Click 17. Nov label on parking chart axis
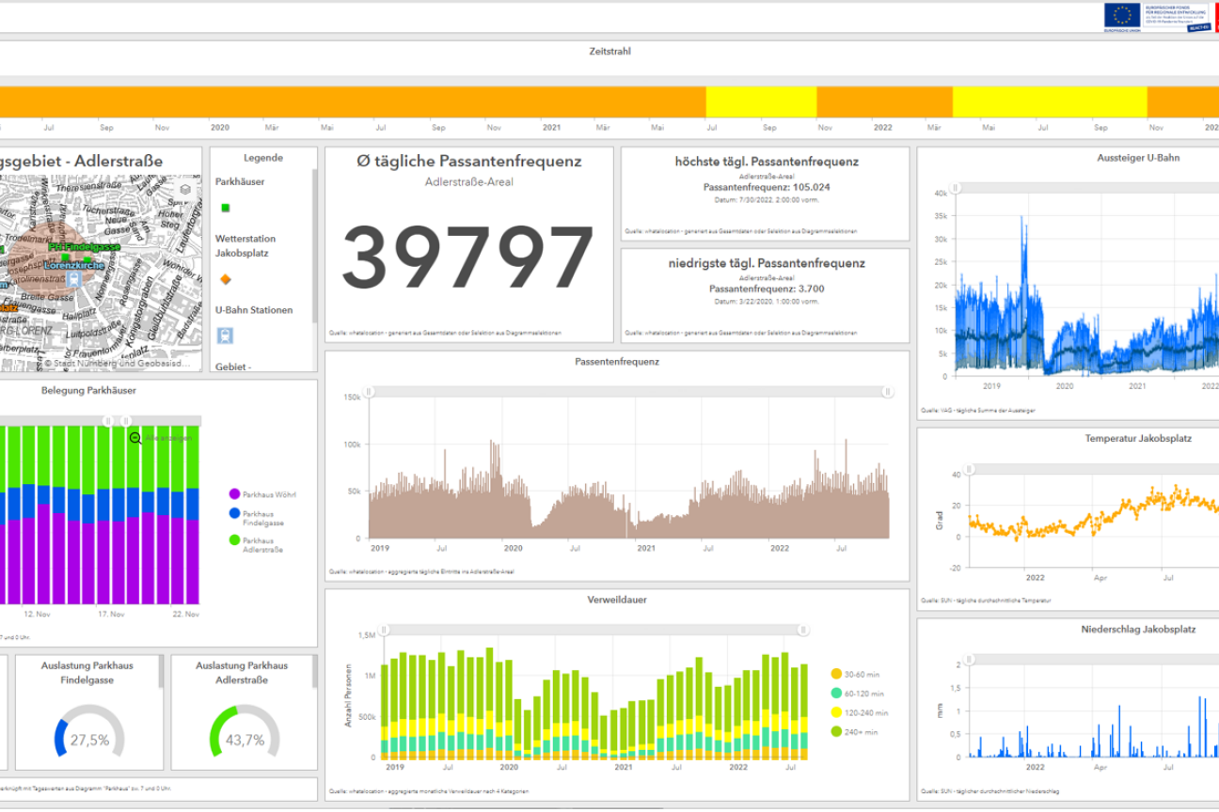Image resolution: width=1219 pixels, height=812 pixels. coord(111,614)
